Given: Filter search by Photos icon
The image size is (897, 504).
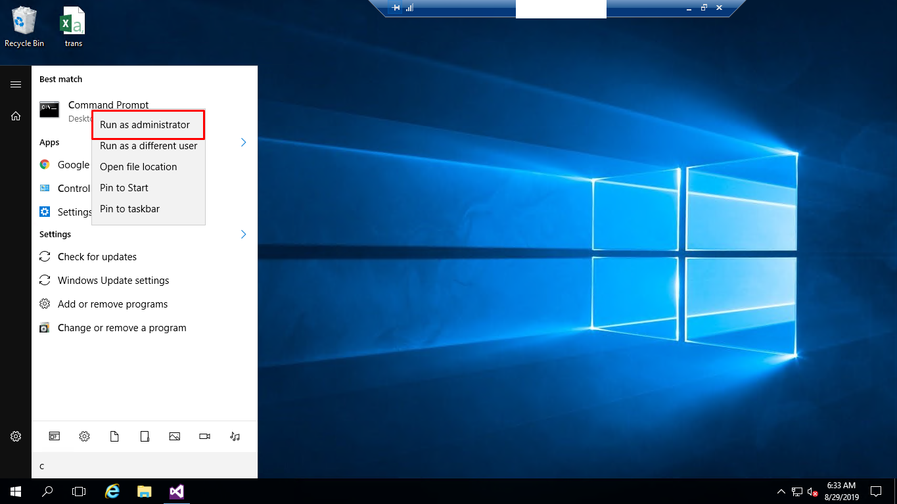Looking at the screenshot, I should coord(174,436).
